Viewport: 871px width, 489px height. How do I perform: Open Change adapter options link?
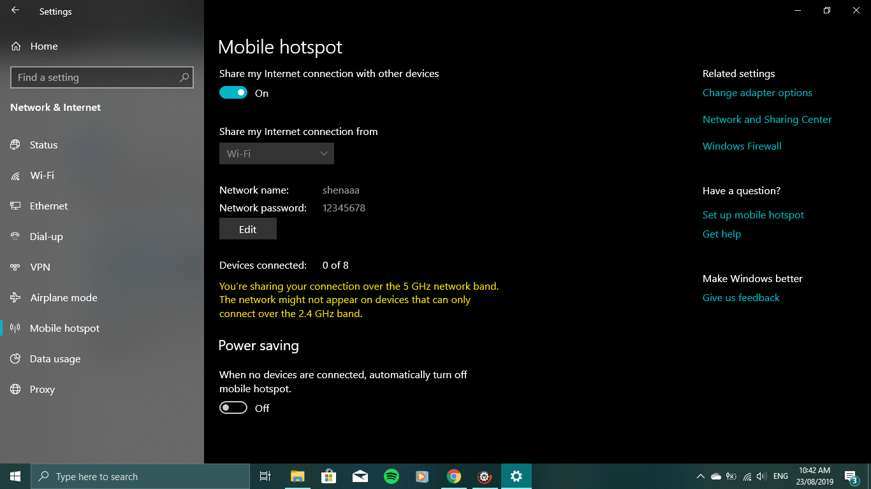click(758, 93)
